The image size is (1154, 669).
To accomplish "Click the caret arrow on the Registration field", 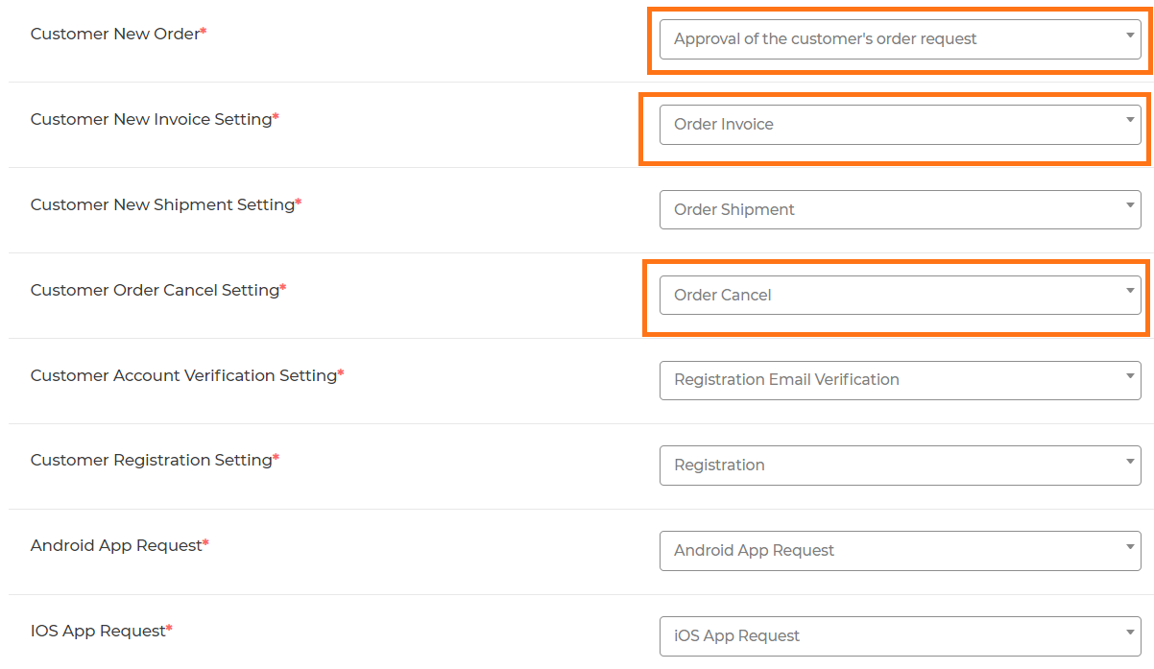I will pyautogui.click(x=1130, y=462).
